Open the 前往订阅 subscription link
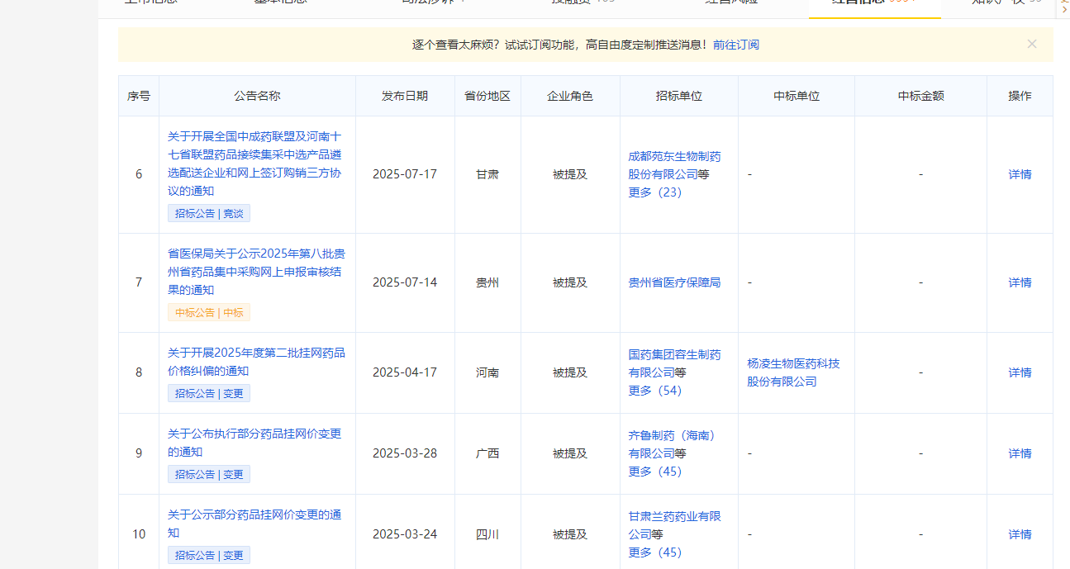This screenshot has height=569, width=1070. click(x=736, y=45)
